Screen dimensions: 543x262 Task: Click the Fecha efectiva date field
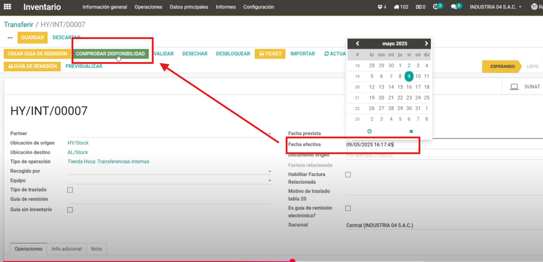click(x=380, y=145)
